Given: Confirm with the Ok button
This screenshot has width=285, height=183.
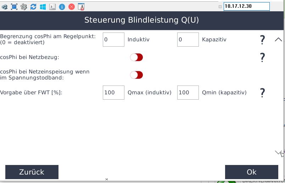Looking at the screenshot, I should click(x=251, y=172).
